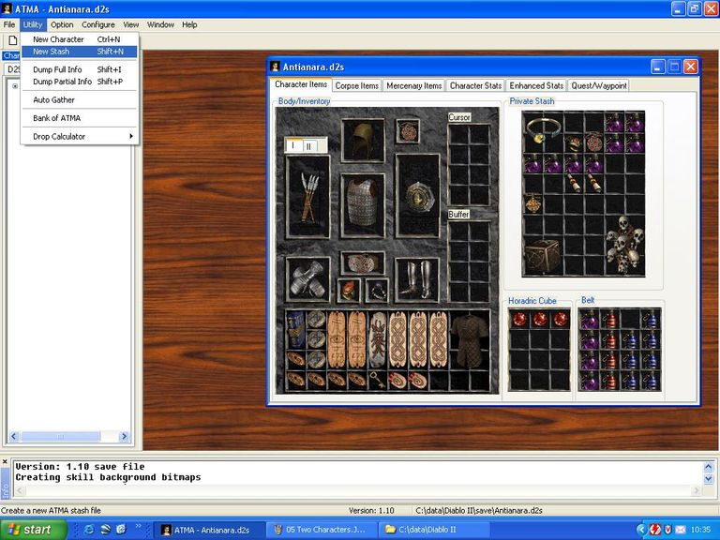Select the dark ring in the right ring slot
This screenshot has height=540, width=720.
click(x=377, y=291)
